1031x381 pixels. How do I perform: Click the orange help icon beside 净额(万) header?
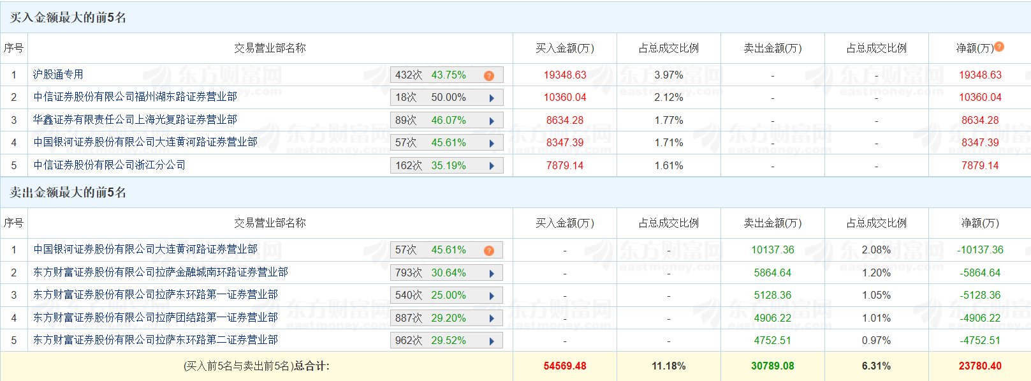click(x=999, y=47)
